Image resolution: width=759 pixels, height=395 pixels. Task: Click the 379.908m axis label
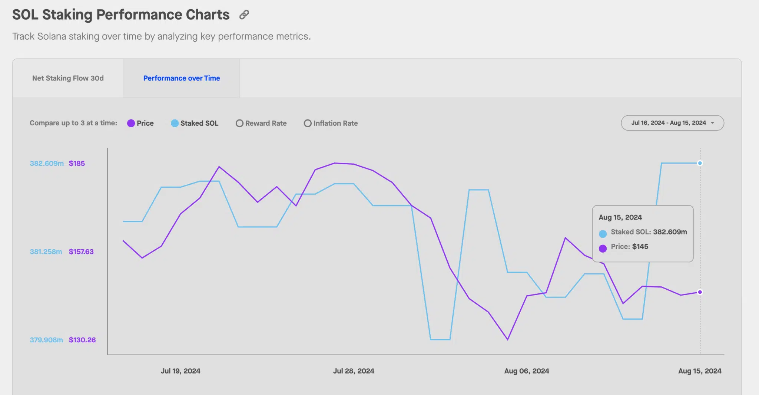(x=46, y=340)
